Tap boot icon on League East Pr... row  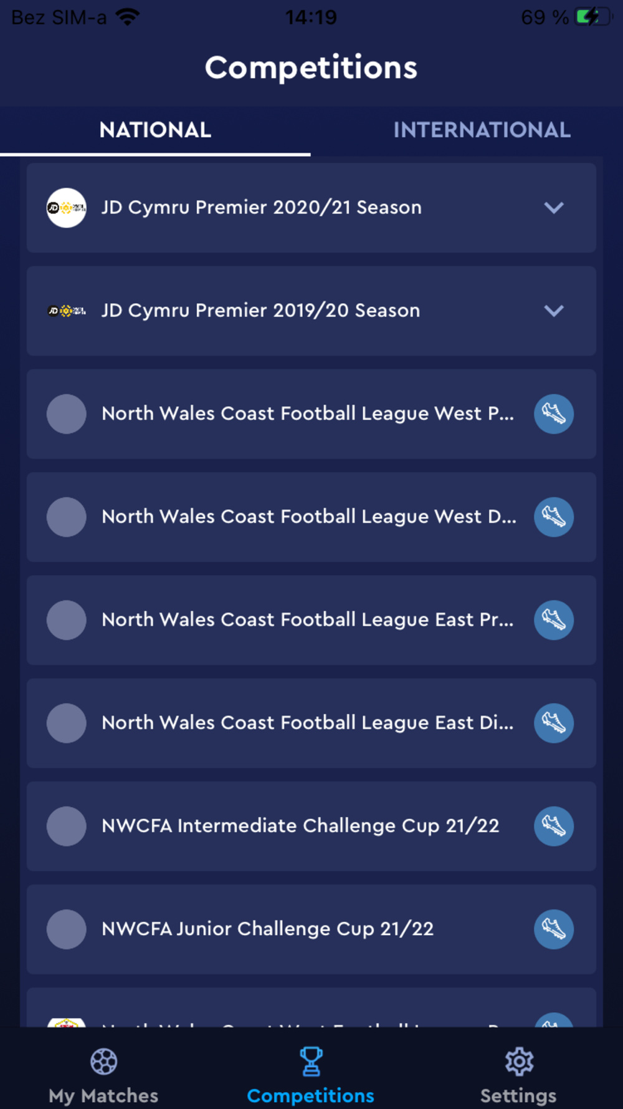[553, 620]
